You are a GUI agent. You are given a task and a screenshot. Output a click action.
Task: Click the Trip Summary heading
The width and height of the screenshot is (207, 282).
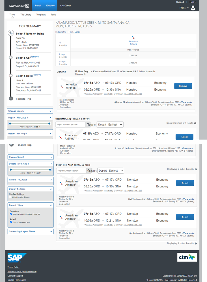(x=30, y=26)
